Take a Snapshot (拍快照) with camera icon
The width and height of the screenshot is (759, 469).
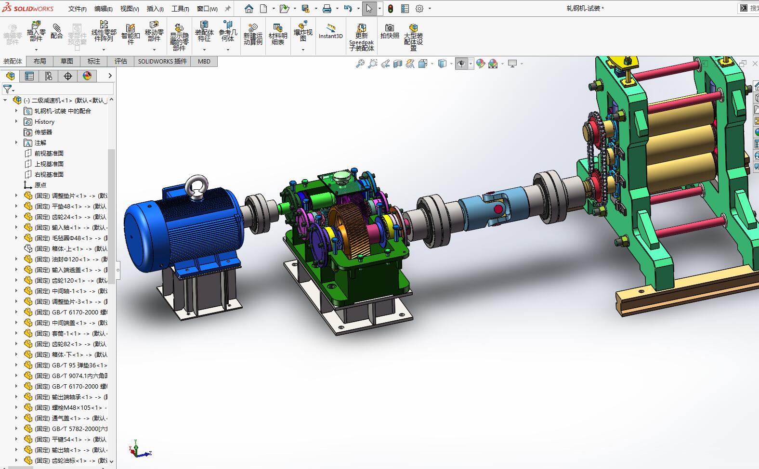(x=390, y=32)
